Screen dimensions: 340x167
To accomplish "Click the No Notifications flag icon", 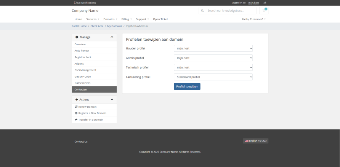I will (x=75, y=3).
